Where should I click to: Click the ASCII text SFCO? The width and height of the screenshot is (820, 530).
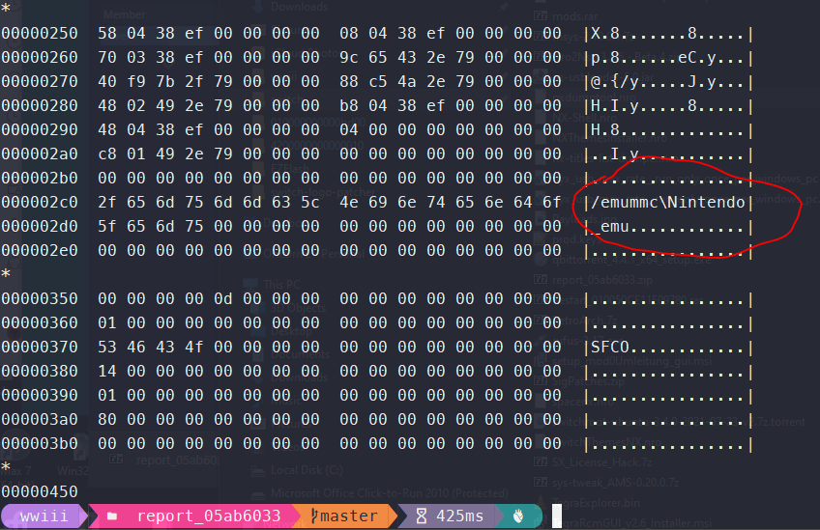tap(610, 348)
